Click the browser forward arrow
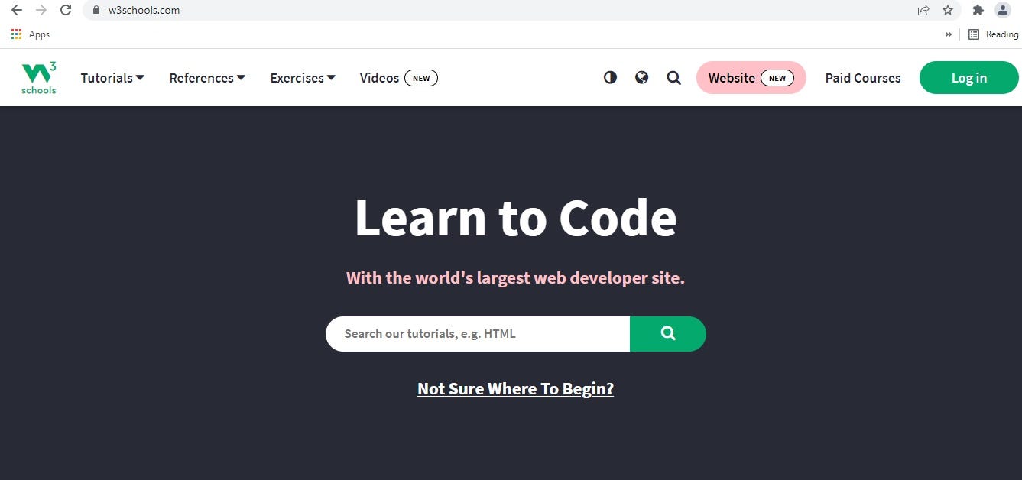 41,10
